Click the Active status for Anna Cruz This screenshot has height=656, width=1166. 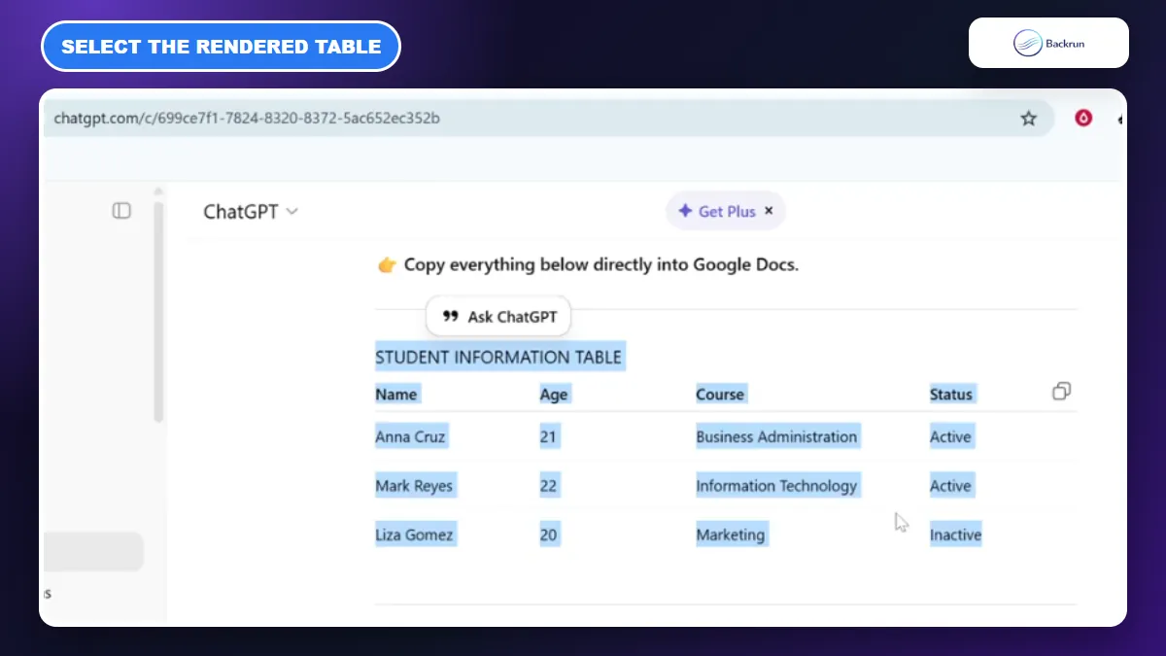click(950, 437)
